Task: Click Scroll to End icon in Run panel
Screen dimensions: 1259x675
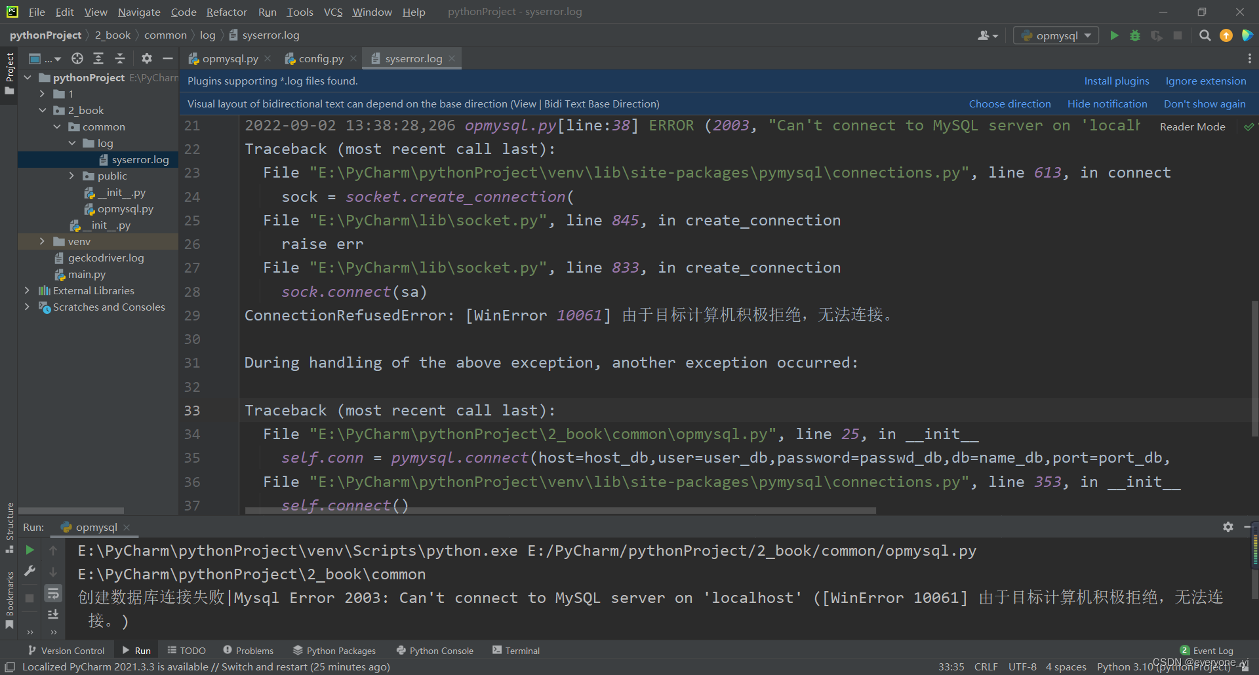Action: [53, 614]
